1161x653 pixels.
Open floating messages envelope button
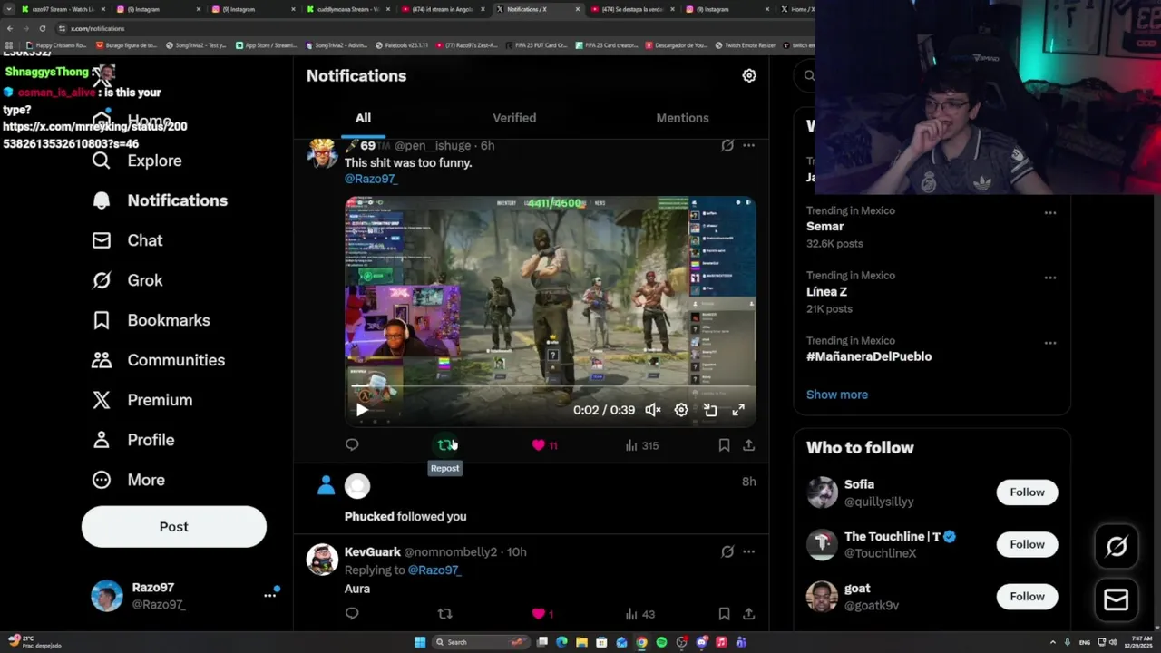[x=1117, y=599]
